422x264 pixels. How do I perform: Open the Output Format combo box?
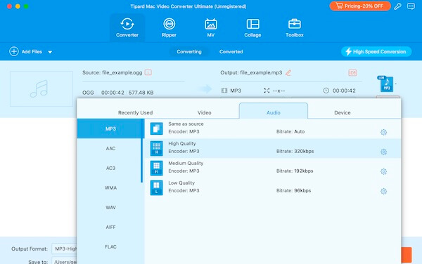(x=64, y=249)
